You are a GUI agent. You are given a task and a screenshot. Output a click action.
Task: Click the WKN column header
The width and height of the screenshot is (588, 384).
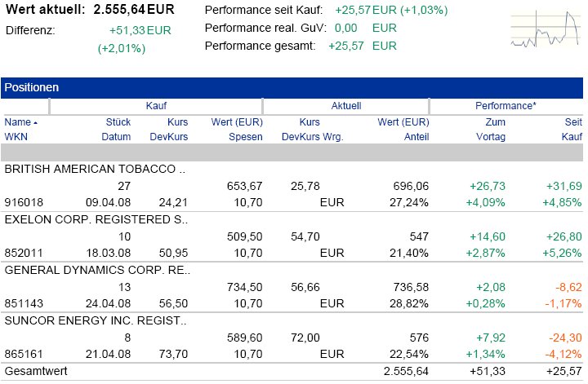[x=16, y=137]
